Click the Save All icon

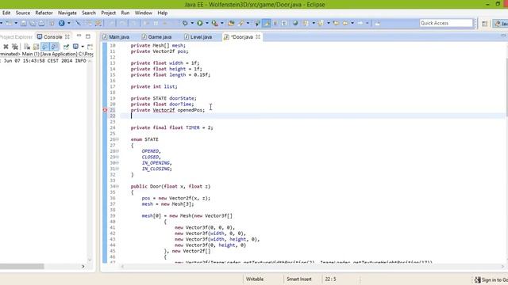pos(33,23)
